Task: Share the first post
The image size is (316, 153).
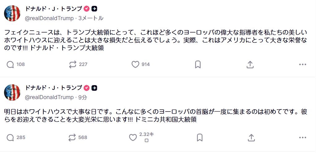Action: [x=250, y=64]
